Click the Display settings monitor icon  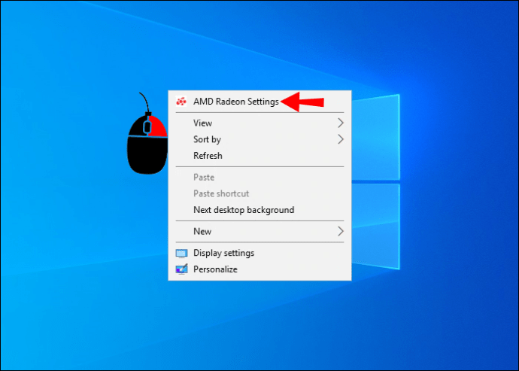click(x=181, y=254)
